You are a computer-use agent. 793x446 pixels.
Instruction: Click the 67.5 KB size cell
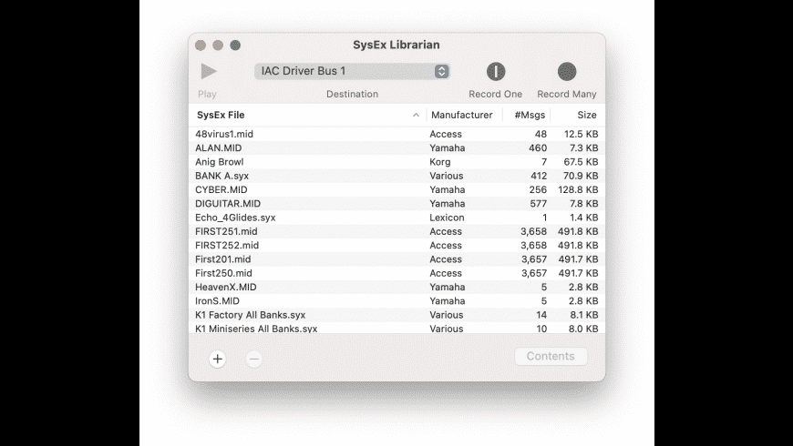[x=582, y=162]
